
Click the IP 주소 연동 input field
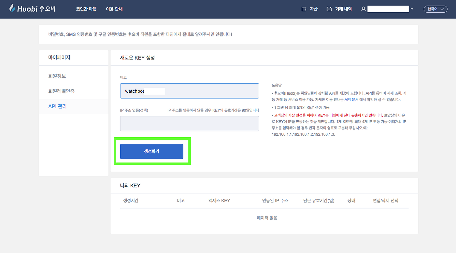(190, 124)
